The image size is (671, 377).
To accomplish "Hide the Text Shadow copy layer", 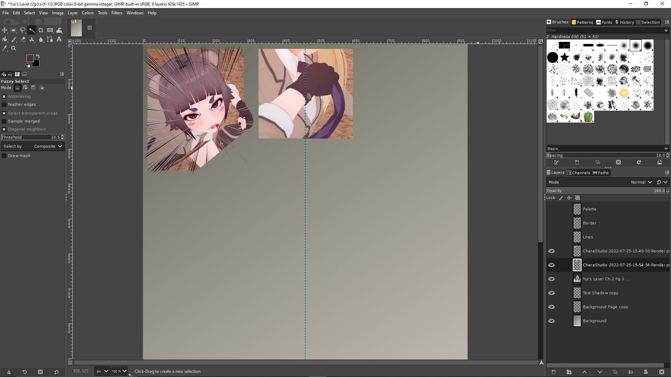I will pos(551,293).
